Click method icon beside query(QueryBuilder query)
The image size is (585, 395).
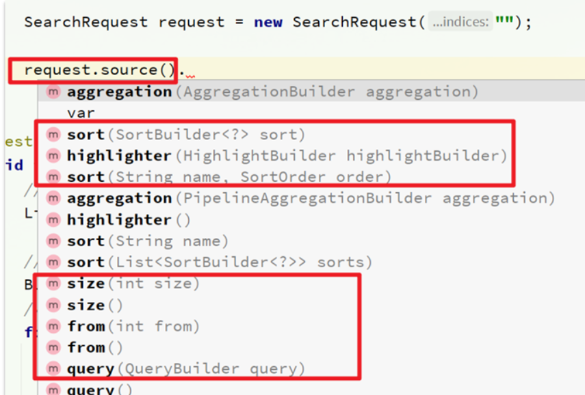tap(53, 369)
